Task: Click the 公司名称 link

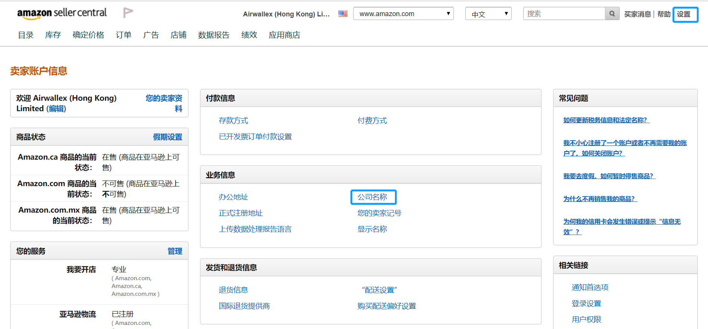Action: 372,197
